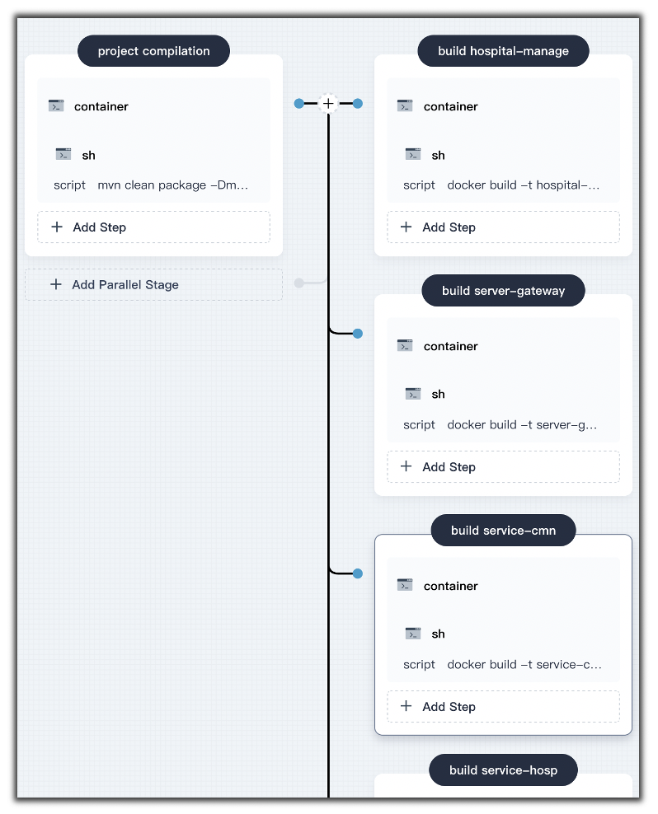658x814 pixels.
Task: Click Add Parallel Stage button
Action: (x=154, y=284)
